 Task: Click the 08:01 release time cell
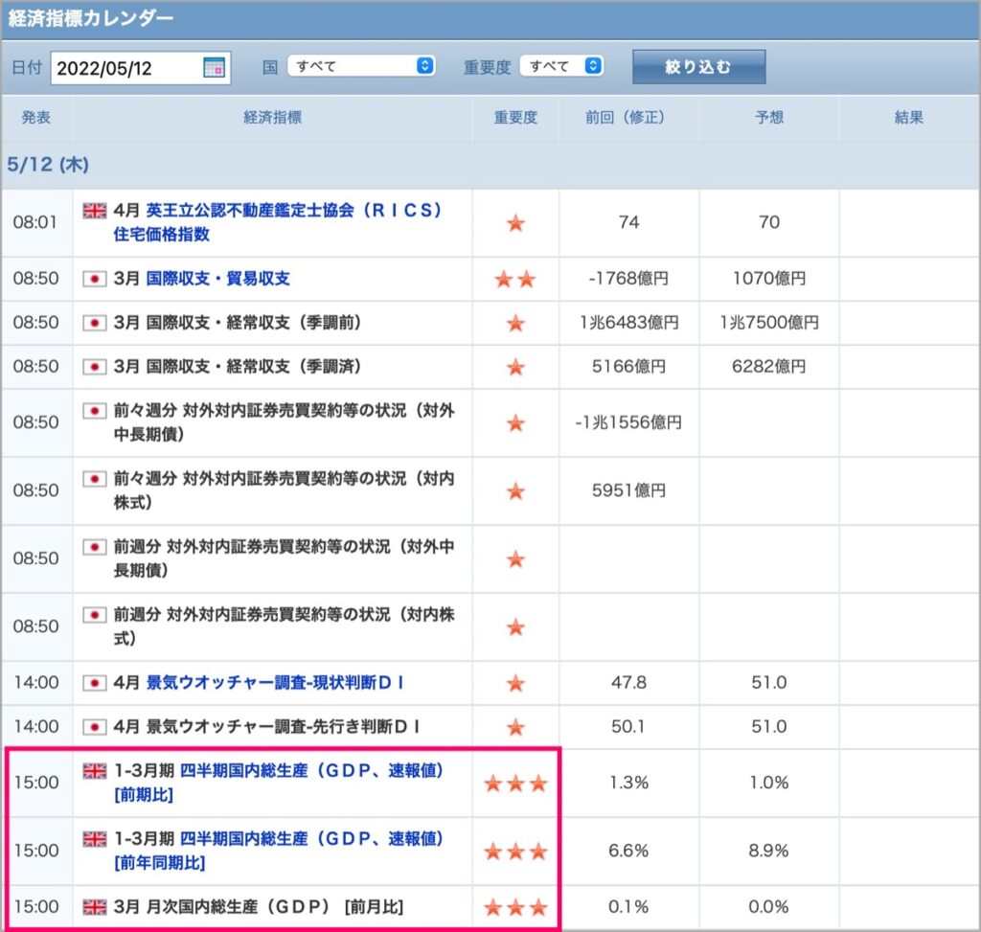tap(35, 222)
